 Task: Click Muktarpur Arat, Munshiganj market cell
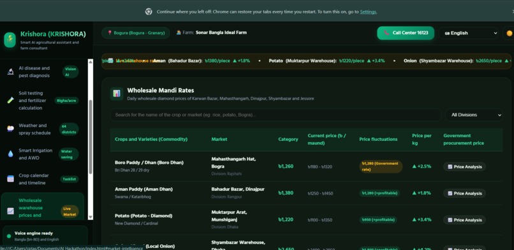tap(229, 216)
